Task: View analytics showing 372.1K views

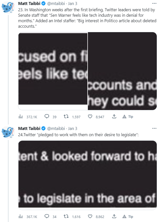Action: (x=21, y=116)
